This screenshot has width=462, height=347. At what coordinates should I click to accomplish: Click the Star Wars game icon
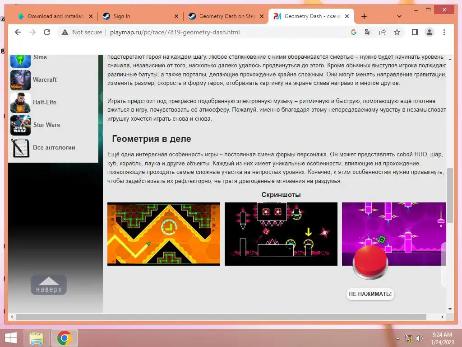click(x=20, y=125)
